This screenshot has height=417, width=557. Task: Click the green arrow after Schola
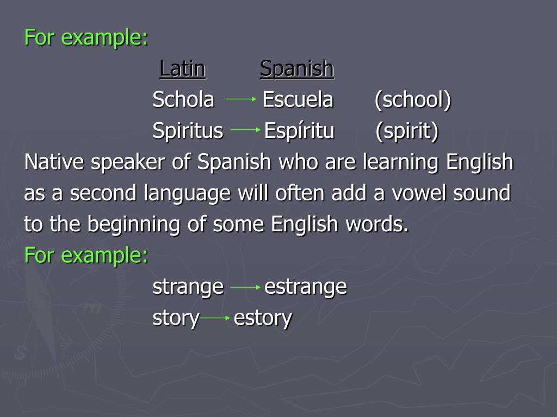click(x=241, y=99)
